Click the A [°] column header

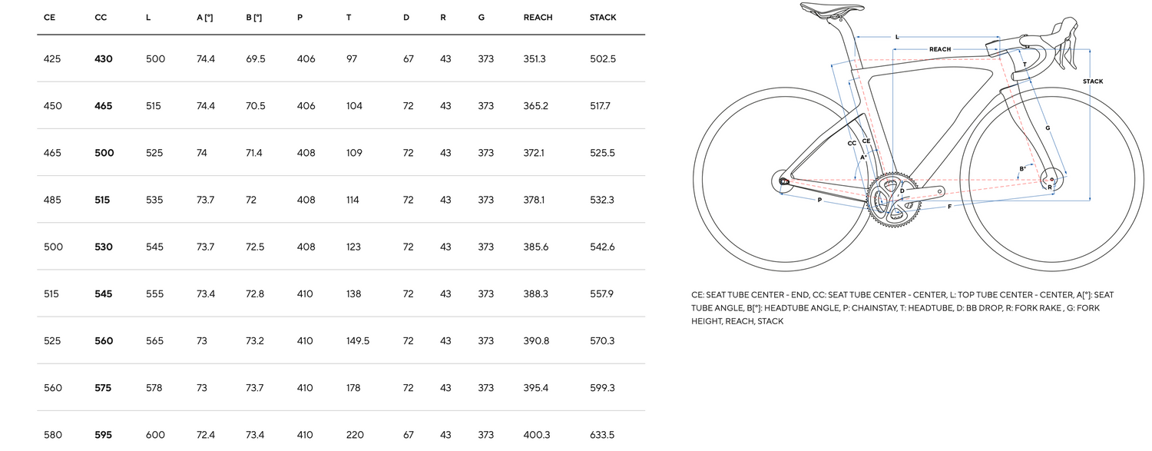click(x=204, y=18)
